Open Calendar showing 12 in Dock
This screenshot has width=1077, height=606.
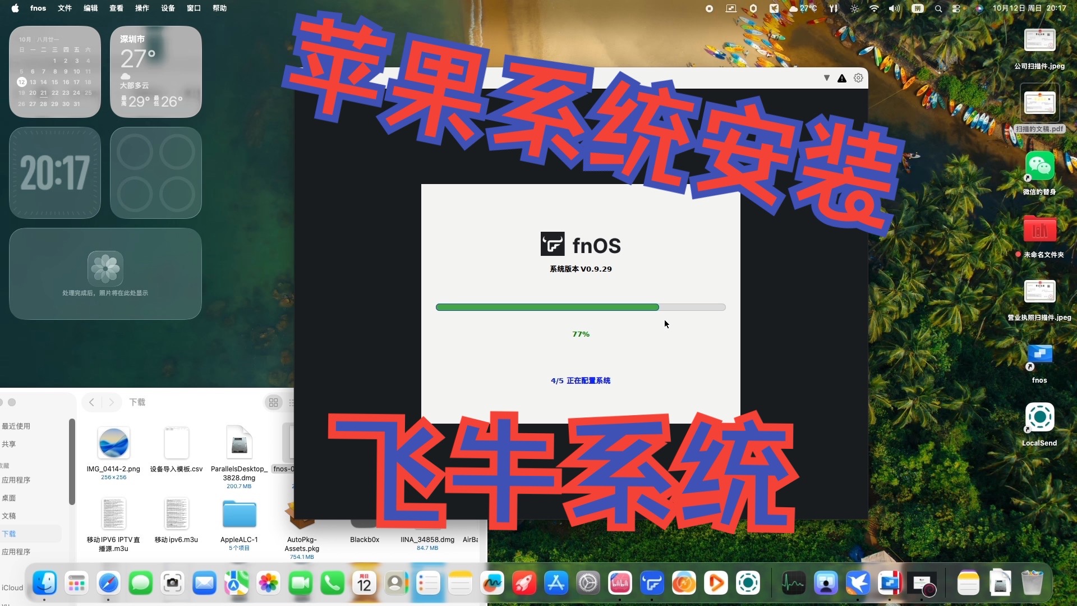pos(364,584)
